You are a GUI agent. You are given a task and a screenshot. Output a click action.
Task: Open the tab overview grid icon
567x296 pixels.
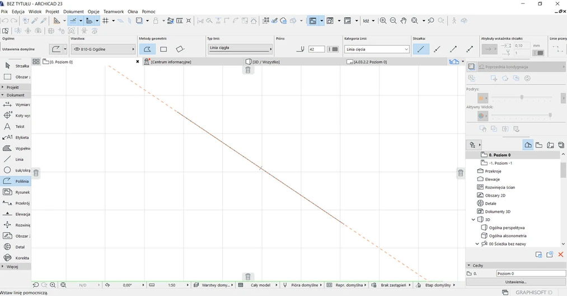tap(36, 62)
